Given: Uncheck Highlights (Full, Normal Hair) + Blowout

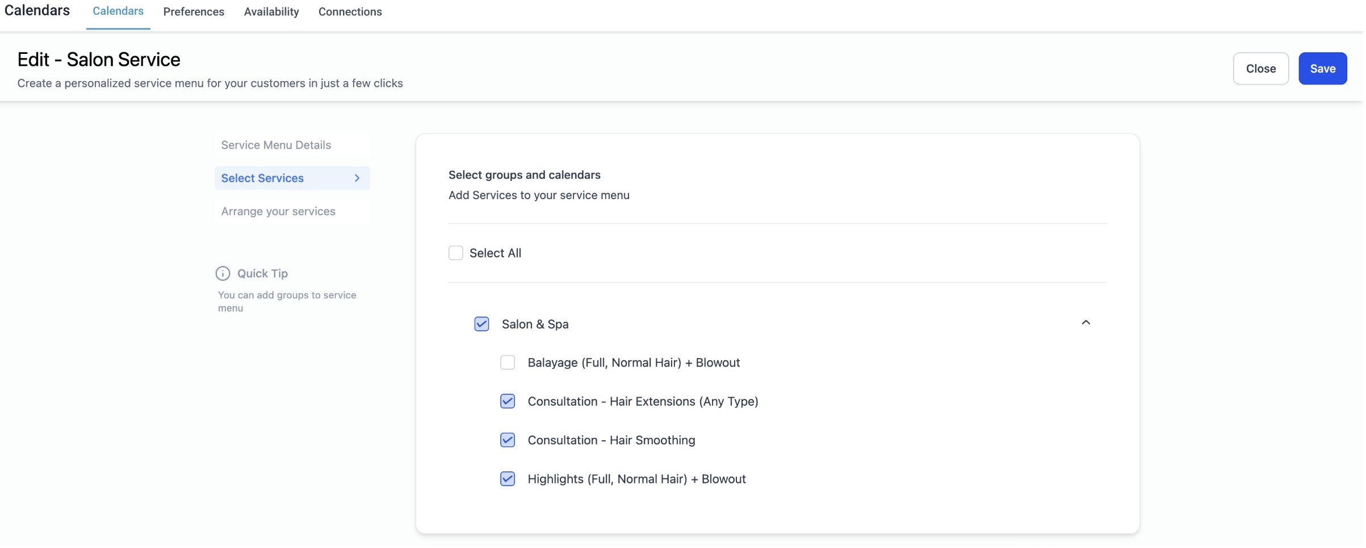Looking at the screenshot, I should tap(508, 480).
